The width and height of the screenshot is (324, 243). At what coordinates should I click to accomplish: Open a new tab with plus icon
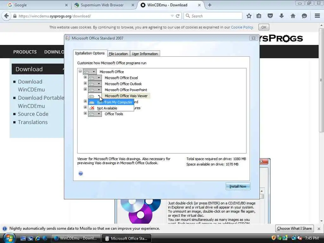click(209, 5)
